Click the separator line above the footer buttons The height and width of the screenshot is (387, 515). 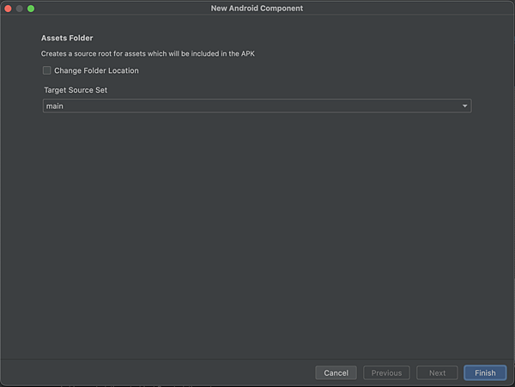tap(257, 359)
